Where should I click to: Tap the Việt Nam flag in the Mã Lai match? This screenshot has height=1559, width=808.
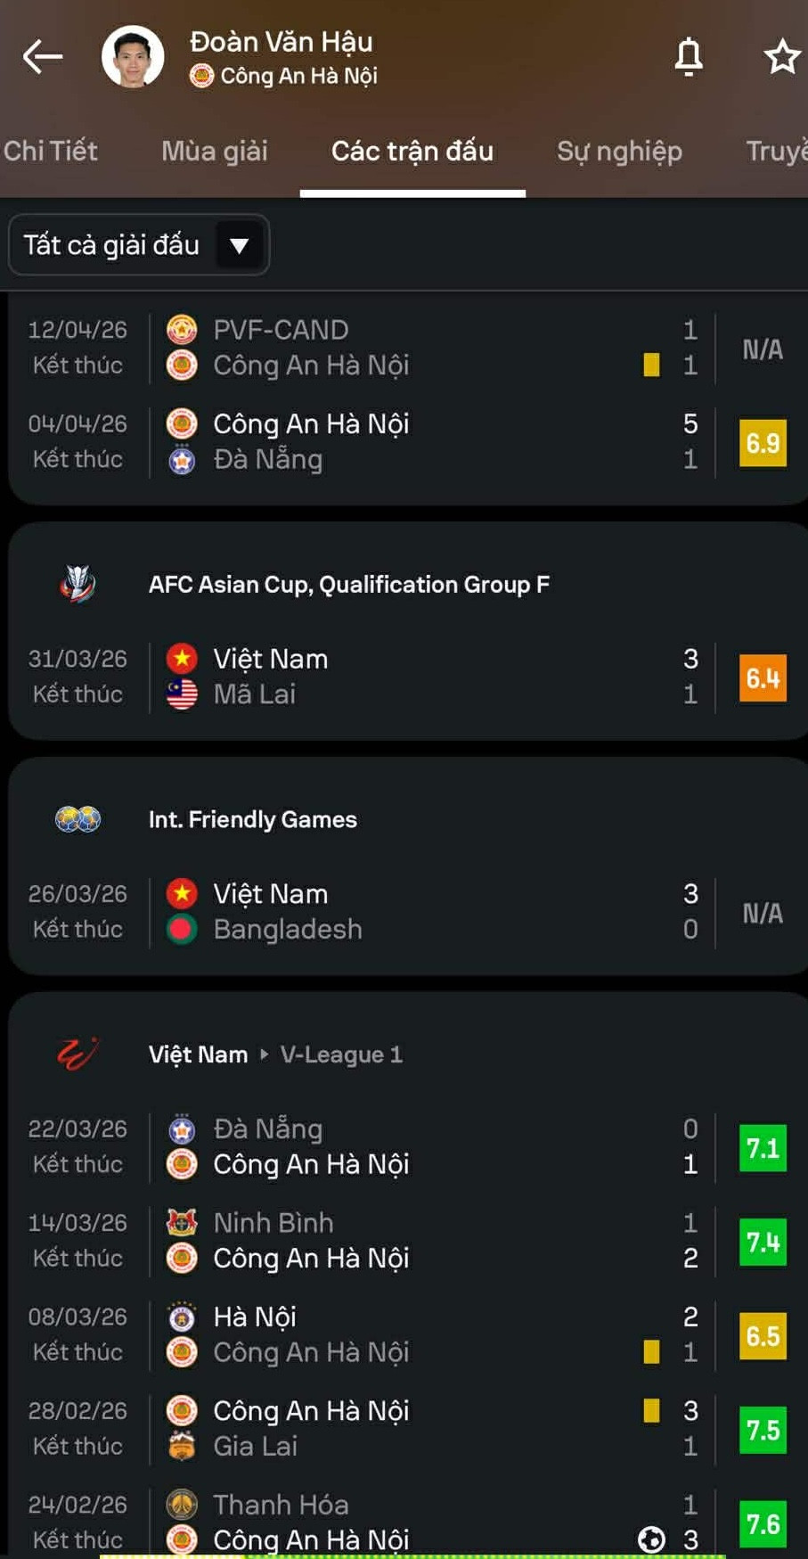pyautogui.click(x=182, y=659)
